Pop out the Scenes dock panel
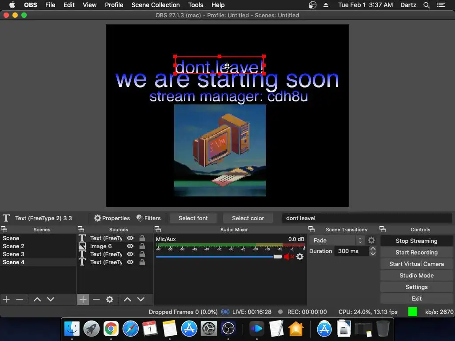 [4, 230]
